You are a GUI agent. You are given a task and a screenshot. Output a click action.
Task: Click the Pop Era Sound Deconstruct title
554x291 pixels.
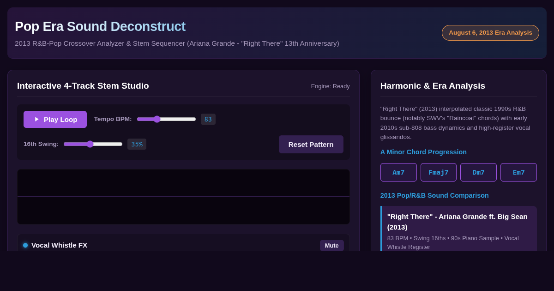tap(100, 26)
